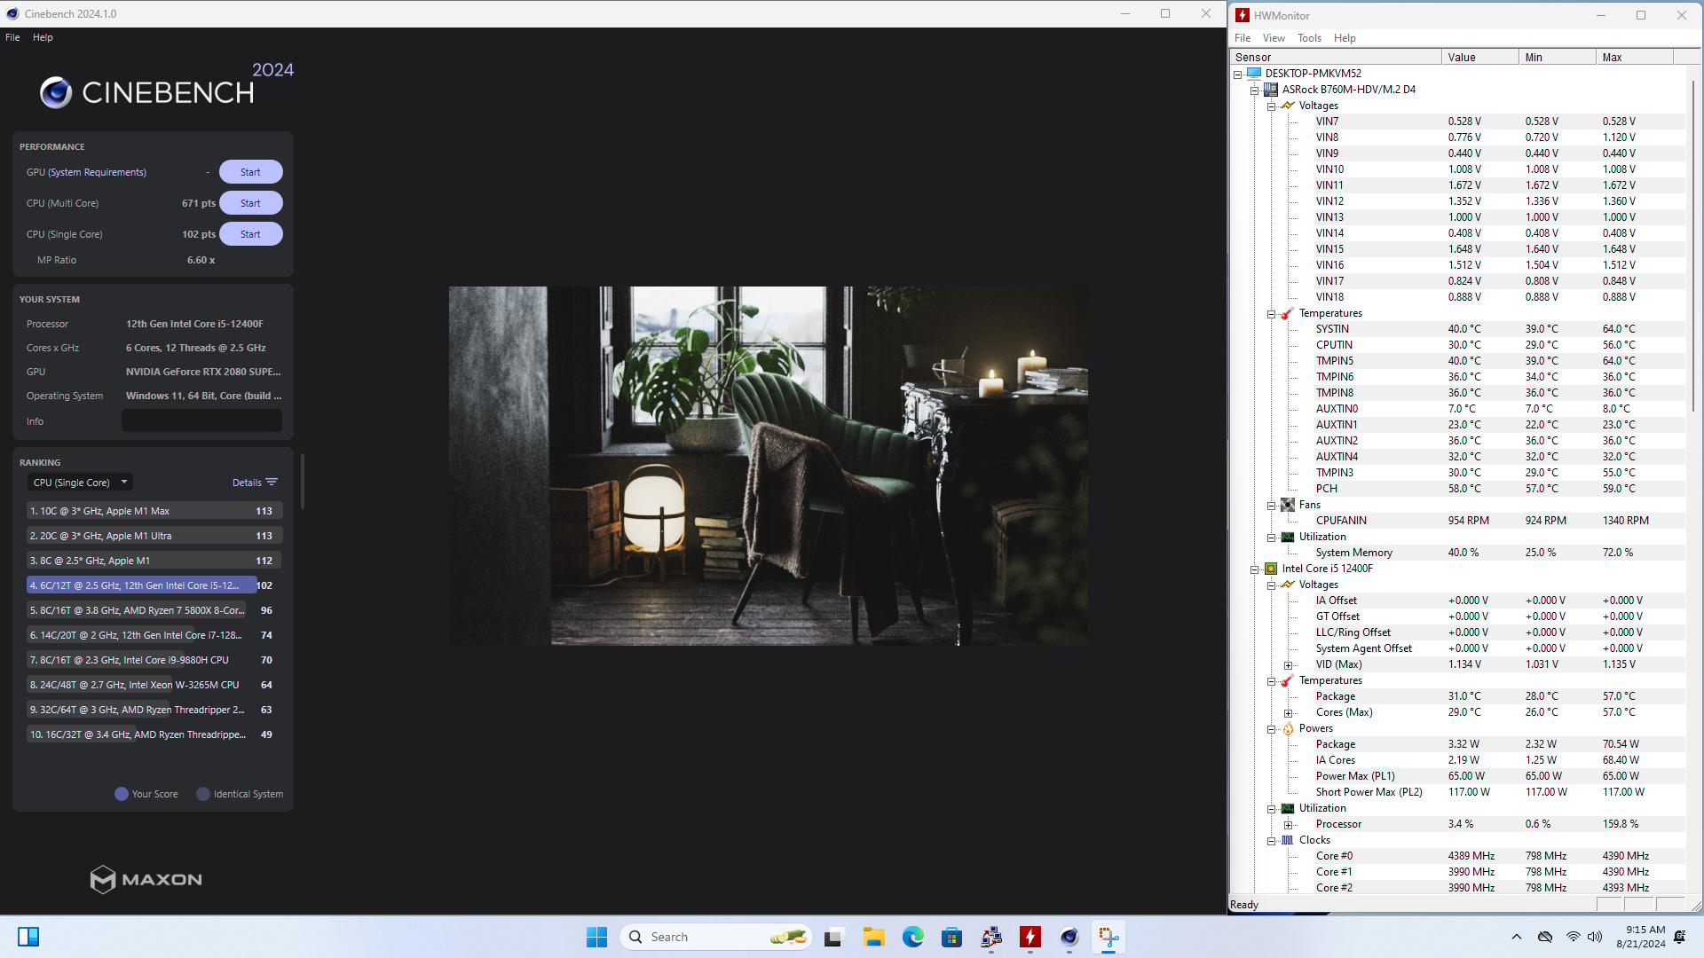Switch to Cinebench taskbar icon
Viewport: 1704px width, 958px height.
pyautogui.click(x=1069, y=937)
